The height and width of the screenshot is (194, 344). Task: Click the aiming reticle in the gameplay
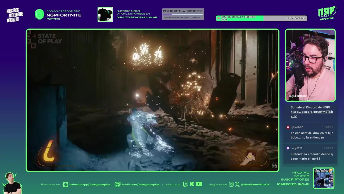152,100
